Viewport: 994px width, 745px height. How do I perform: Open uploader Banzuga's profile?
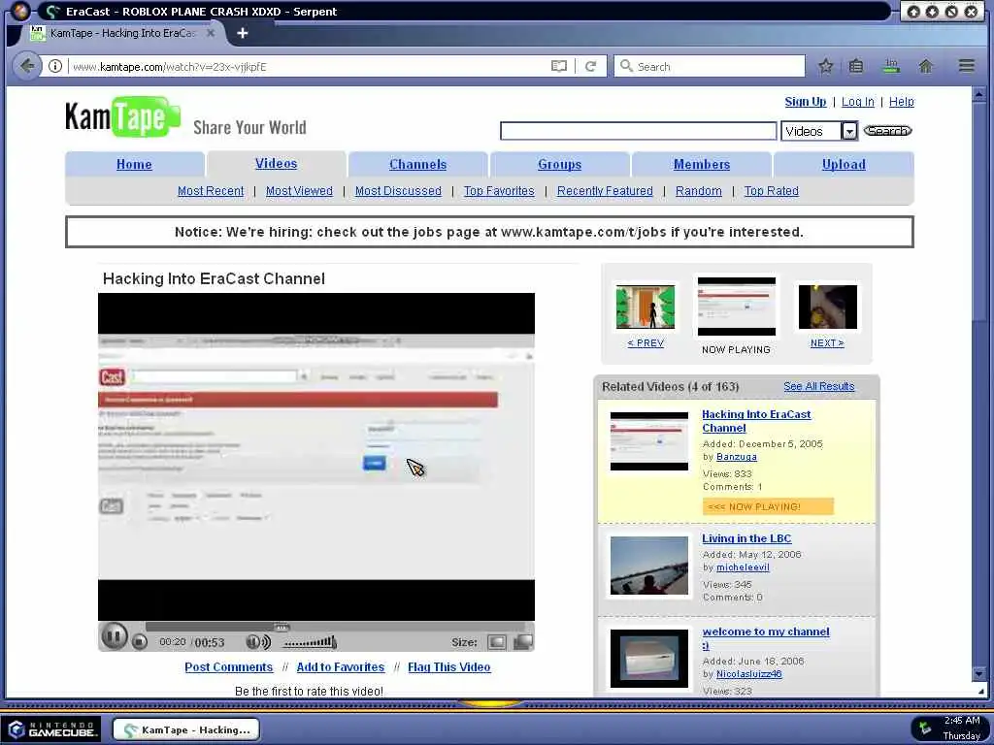736,457
